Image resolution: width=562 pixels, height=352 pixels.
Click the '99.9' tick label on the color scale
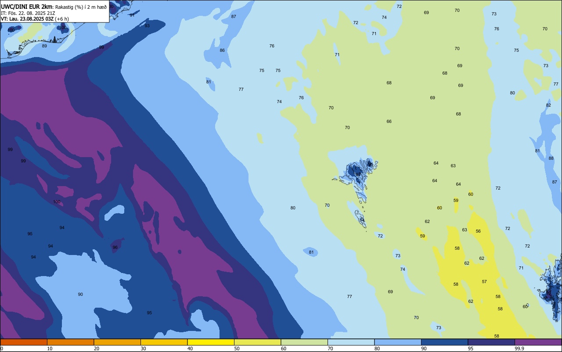[x=519, y=348]
